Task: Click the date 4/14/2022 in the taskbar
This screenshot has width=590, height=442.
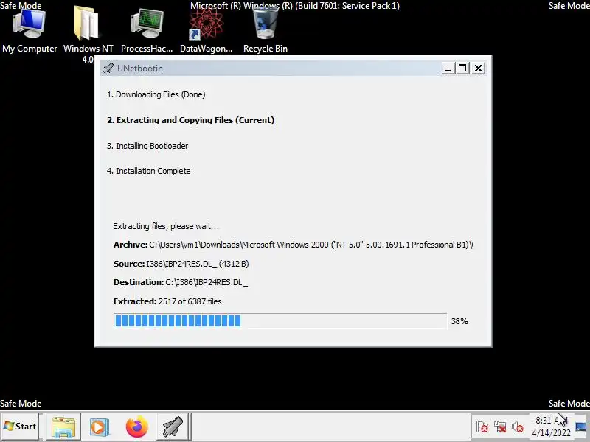Action: coord(551,433)
